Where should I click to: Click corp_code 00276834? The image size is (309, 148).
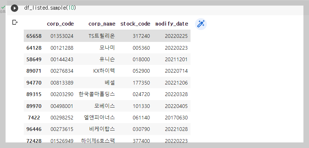point(62,71)
